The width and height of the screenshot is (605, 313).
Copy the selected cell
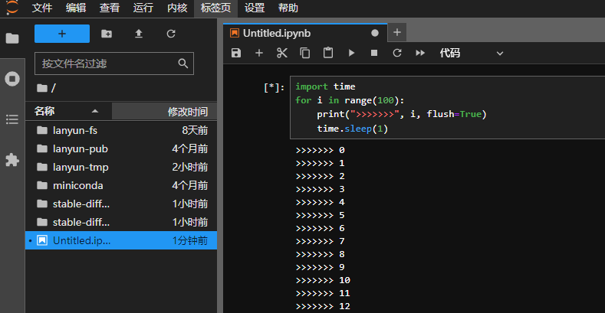click(x=305, y=53)
